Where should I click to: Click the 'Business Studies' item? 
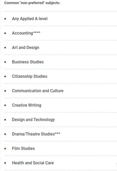click(x=28, y=62)
